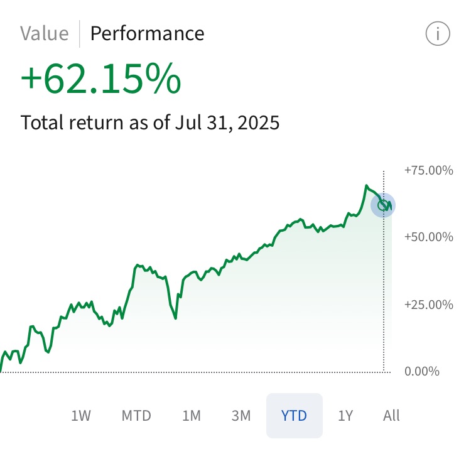
Task: Click the +25.00% axis label
Action: pyautogui.click(x=429, y=305)
